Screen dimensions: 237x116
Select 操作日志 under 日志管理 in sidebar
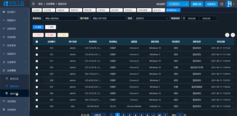(15, 94)
